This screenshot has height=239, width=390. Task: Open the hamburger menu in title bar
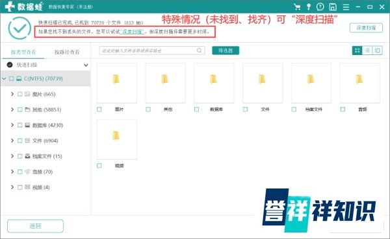pos(346,6)
